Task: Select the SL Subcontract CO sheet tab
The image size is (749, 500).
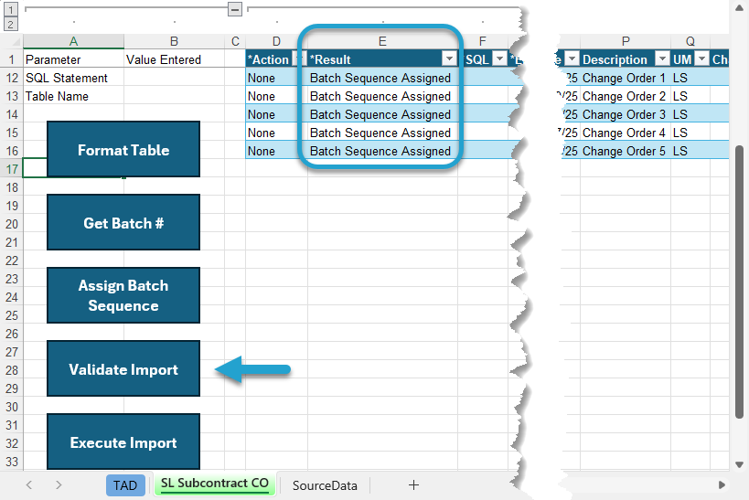Action: [215, 484]
